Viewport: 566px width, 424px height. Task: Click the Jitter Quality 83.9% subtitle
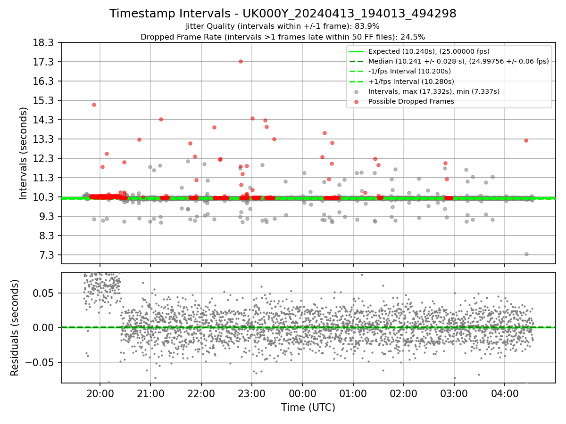pos(283,26)
